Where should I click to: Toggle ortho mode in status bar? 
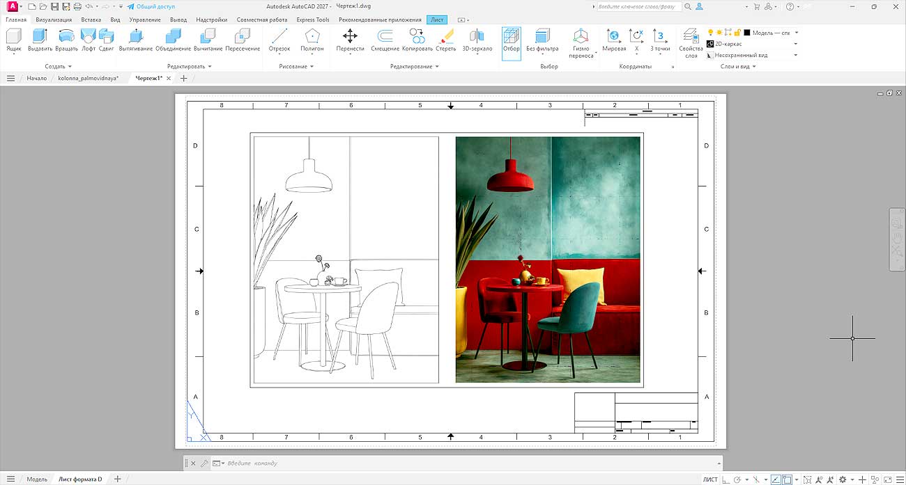click(x=727, y=479)
